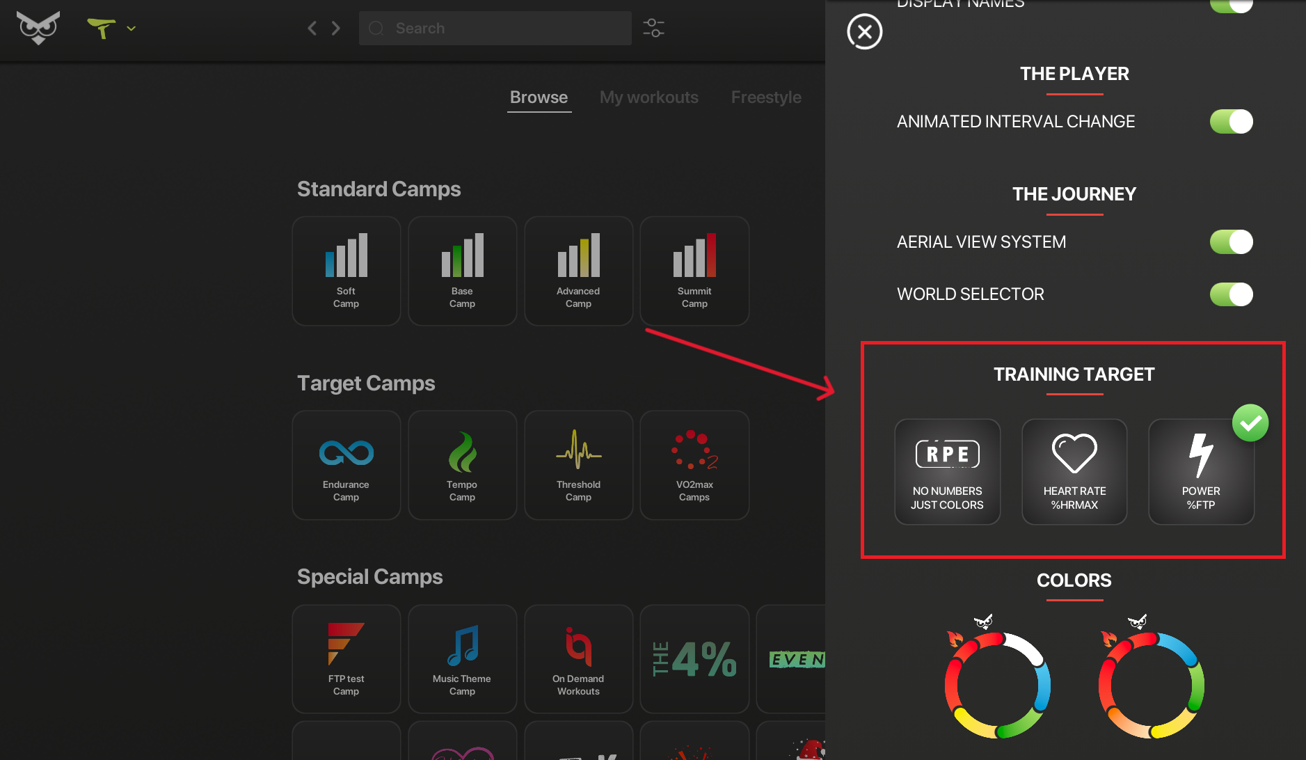Open the Tempo Camp card
This screenshot has height=760, width=1306.
[463, 465]
